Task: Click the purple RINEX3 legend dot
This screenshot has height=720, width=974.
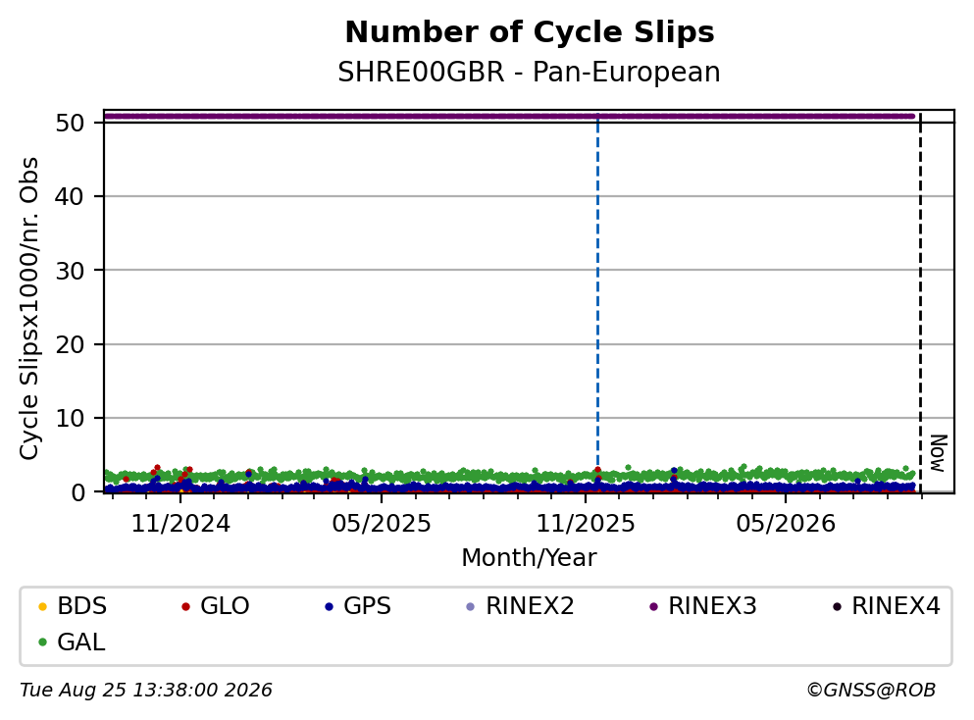Action: pyautogui.click(x=653, y=606)
